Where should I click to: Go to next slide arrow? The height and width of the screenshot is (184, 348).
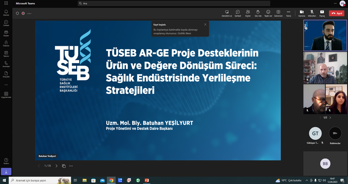coord(56,166)
